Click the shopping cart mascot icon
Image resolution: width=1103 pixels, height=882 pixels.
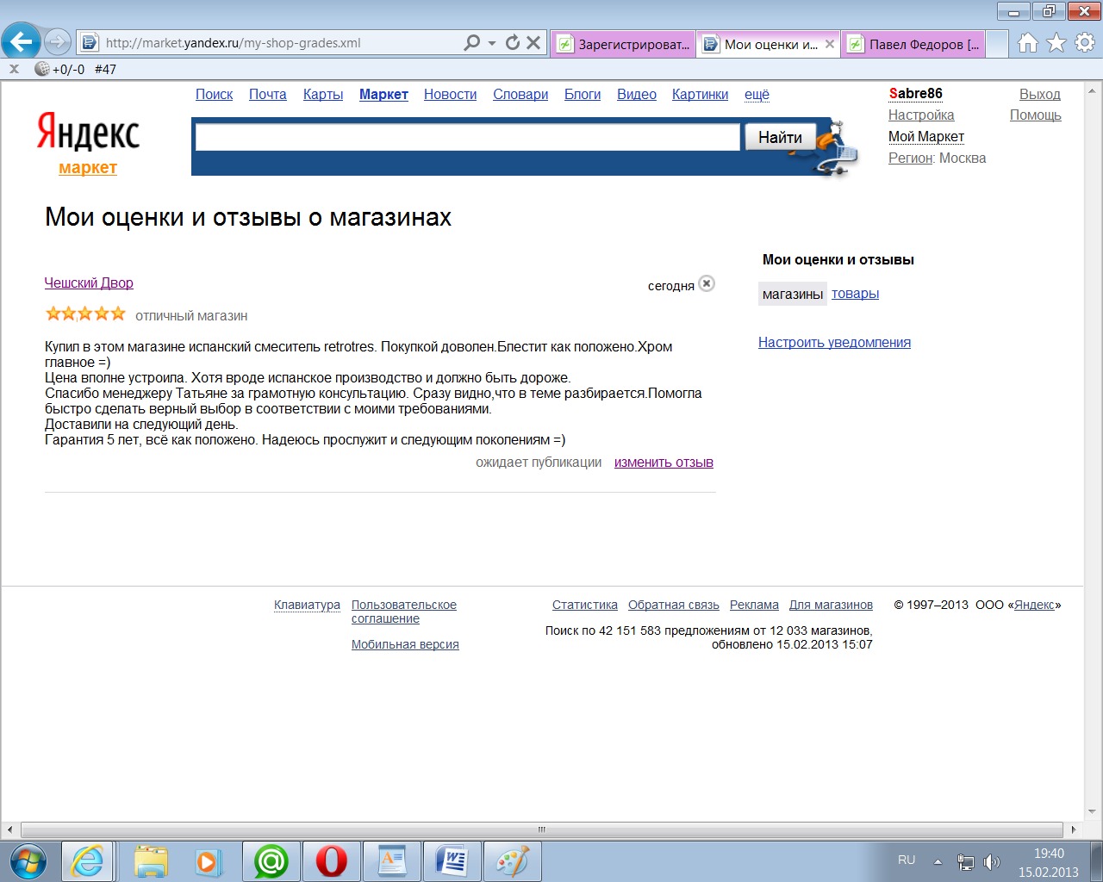(837, 148)
